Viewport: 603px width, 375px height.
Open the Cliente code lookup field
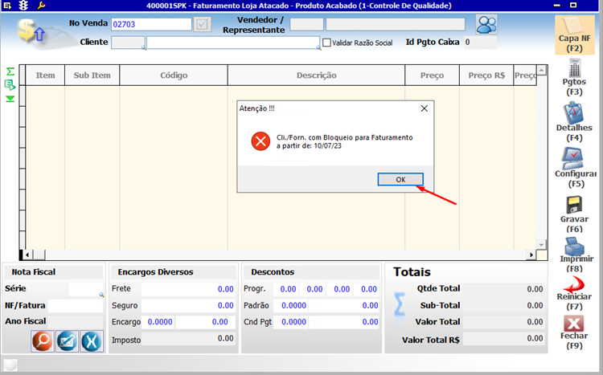128,43
